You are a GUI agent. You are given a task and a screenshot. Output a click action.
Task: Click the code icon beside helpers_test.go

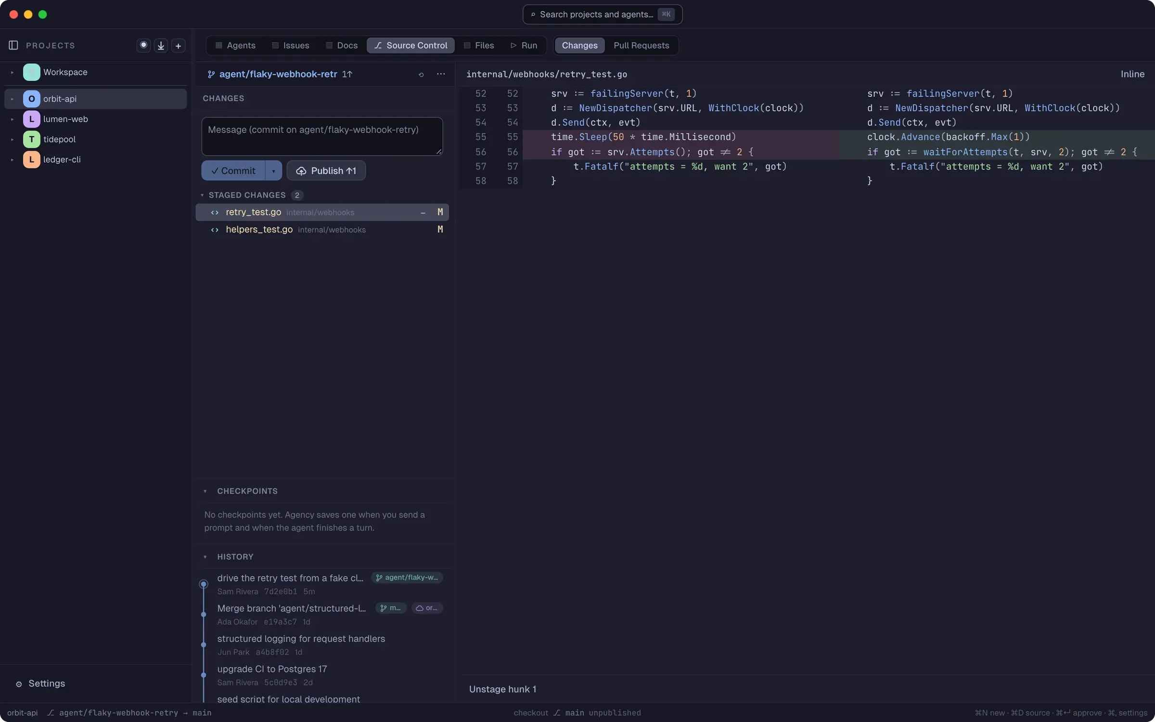pos(215,230)
